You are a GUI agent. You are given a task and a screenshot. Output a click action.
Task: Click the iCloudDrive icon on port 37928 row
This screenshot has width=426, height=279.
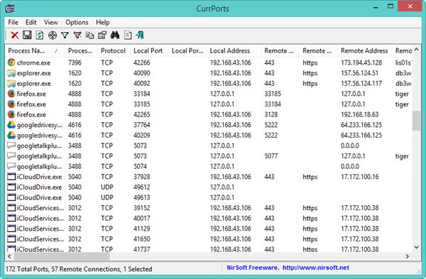click(x=11, y=177)
